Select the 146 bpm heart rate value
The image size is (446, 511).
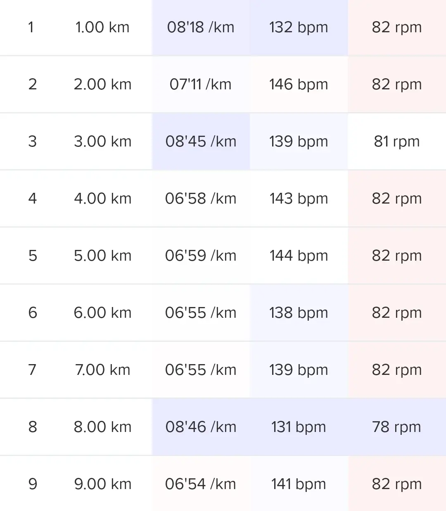point(299,84)
